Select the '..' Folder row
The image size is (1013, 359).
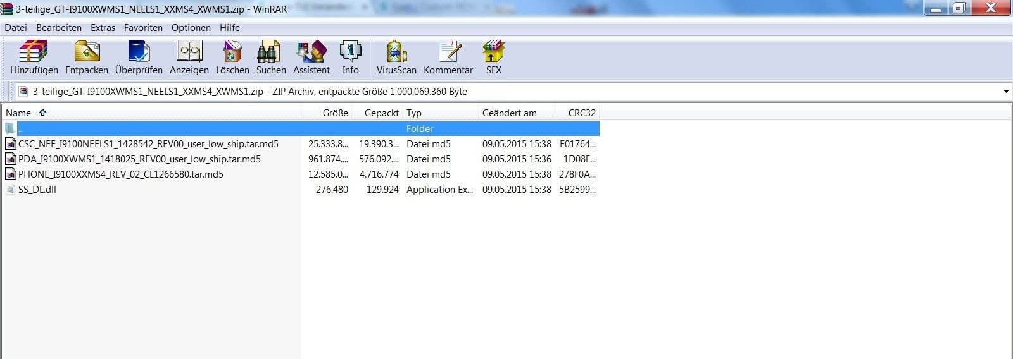tap(301, 128)
